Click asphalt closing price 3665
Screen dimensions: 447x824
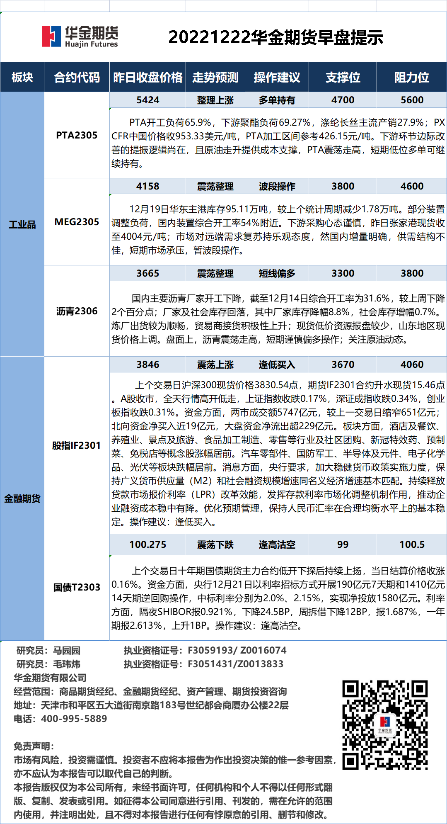[148, 273]
